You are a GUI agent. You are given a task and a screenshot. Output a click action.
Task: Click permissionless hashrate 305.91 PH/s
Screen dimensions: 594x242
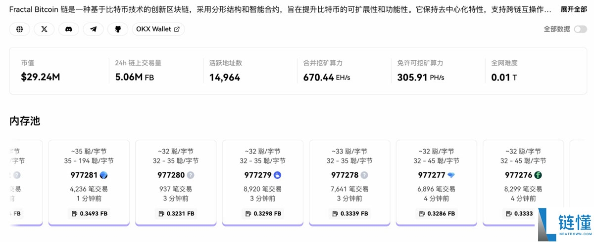tap(421, 78)
